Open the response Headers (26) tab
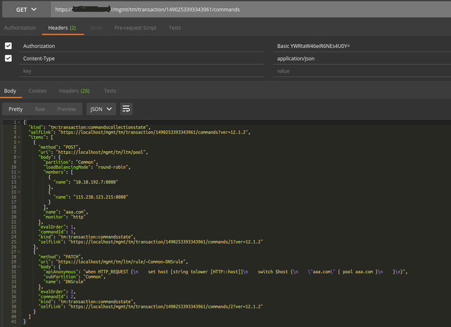 74,91
